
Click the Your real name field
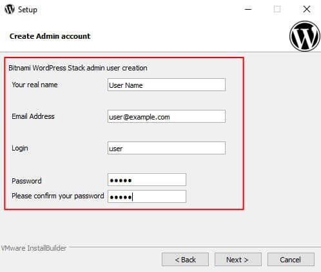pos(166,85)
